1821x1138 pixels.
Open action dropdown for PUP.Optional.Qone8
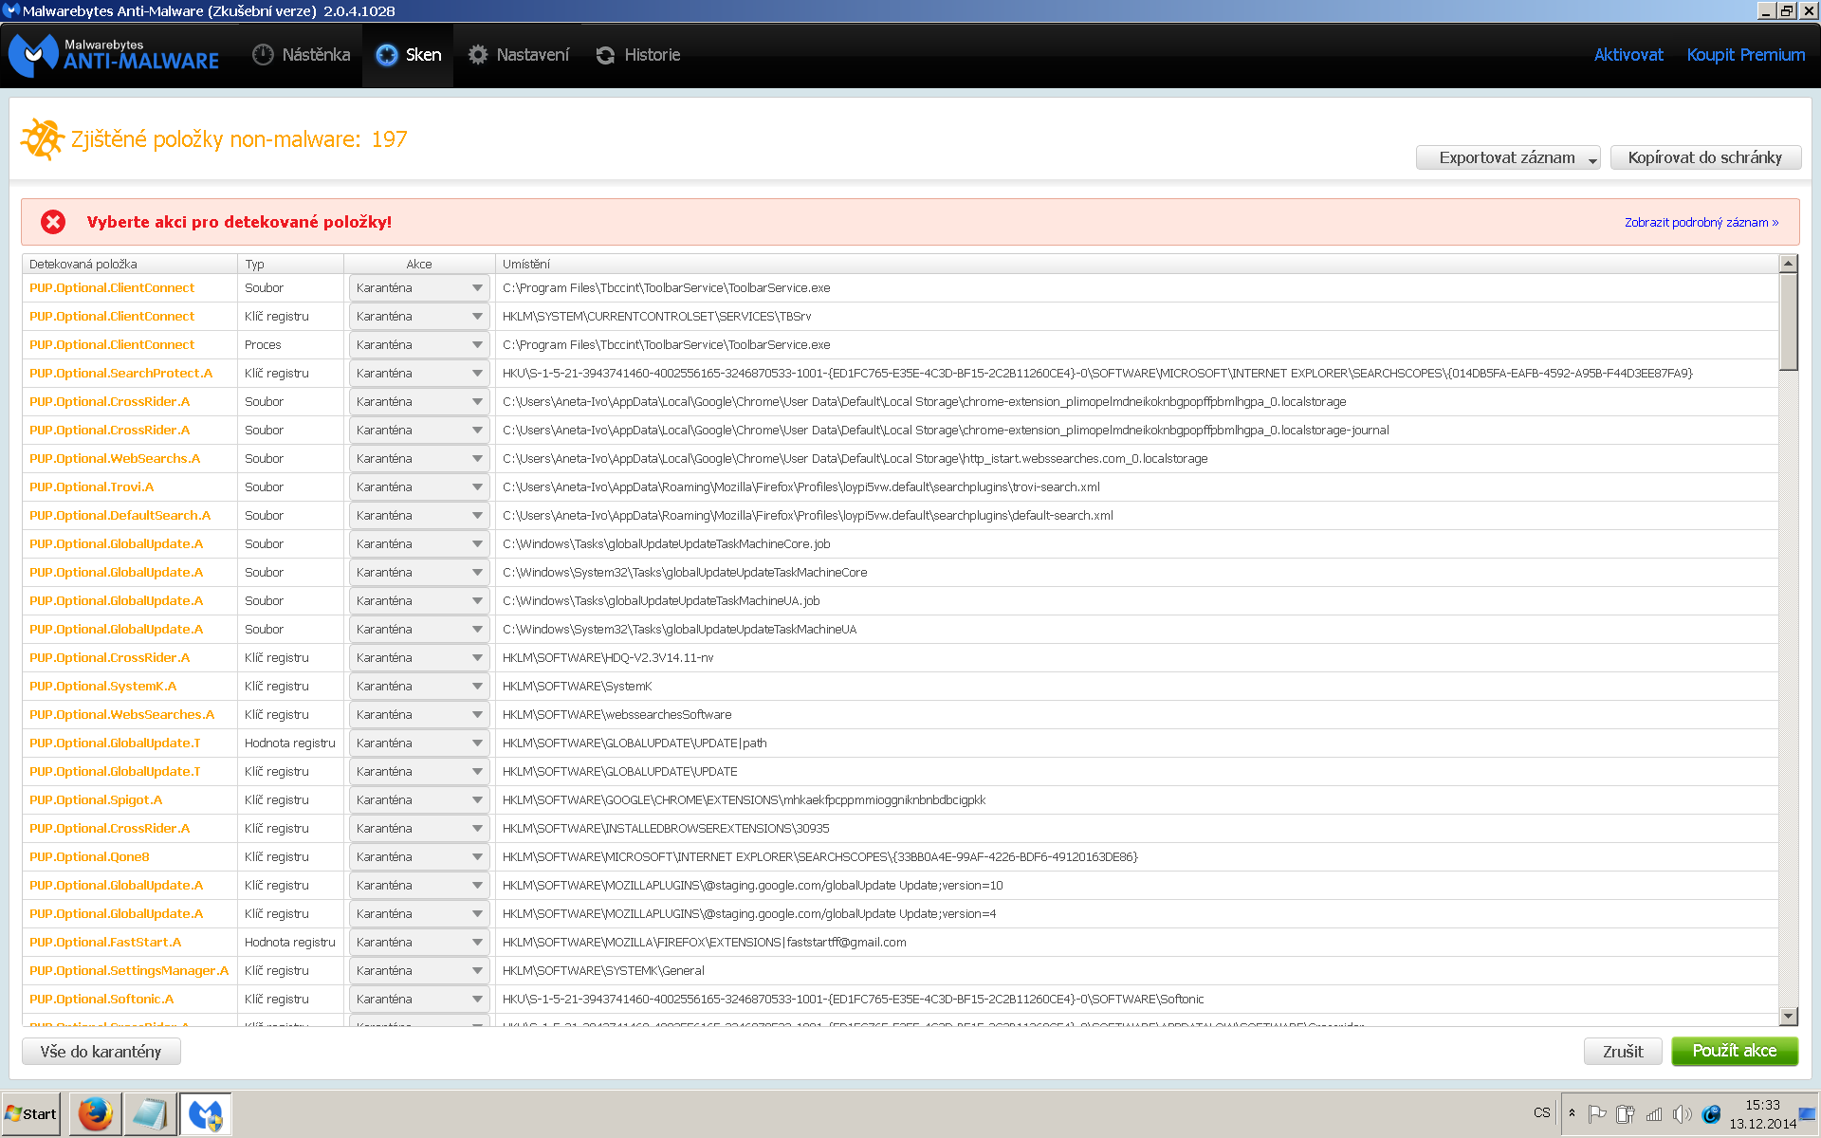(x=477, y=857)
